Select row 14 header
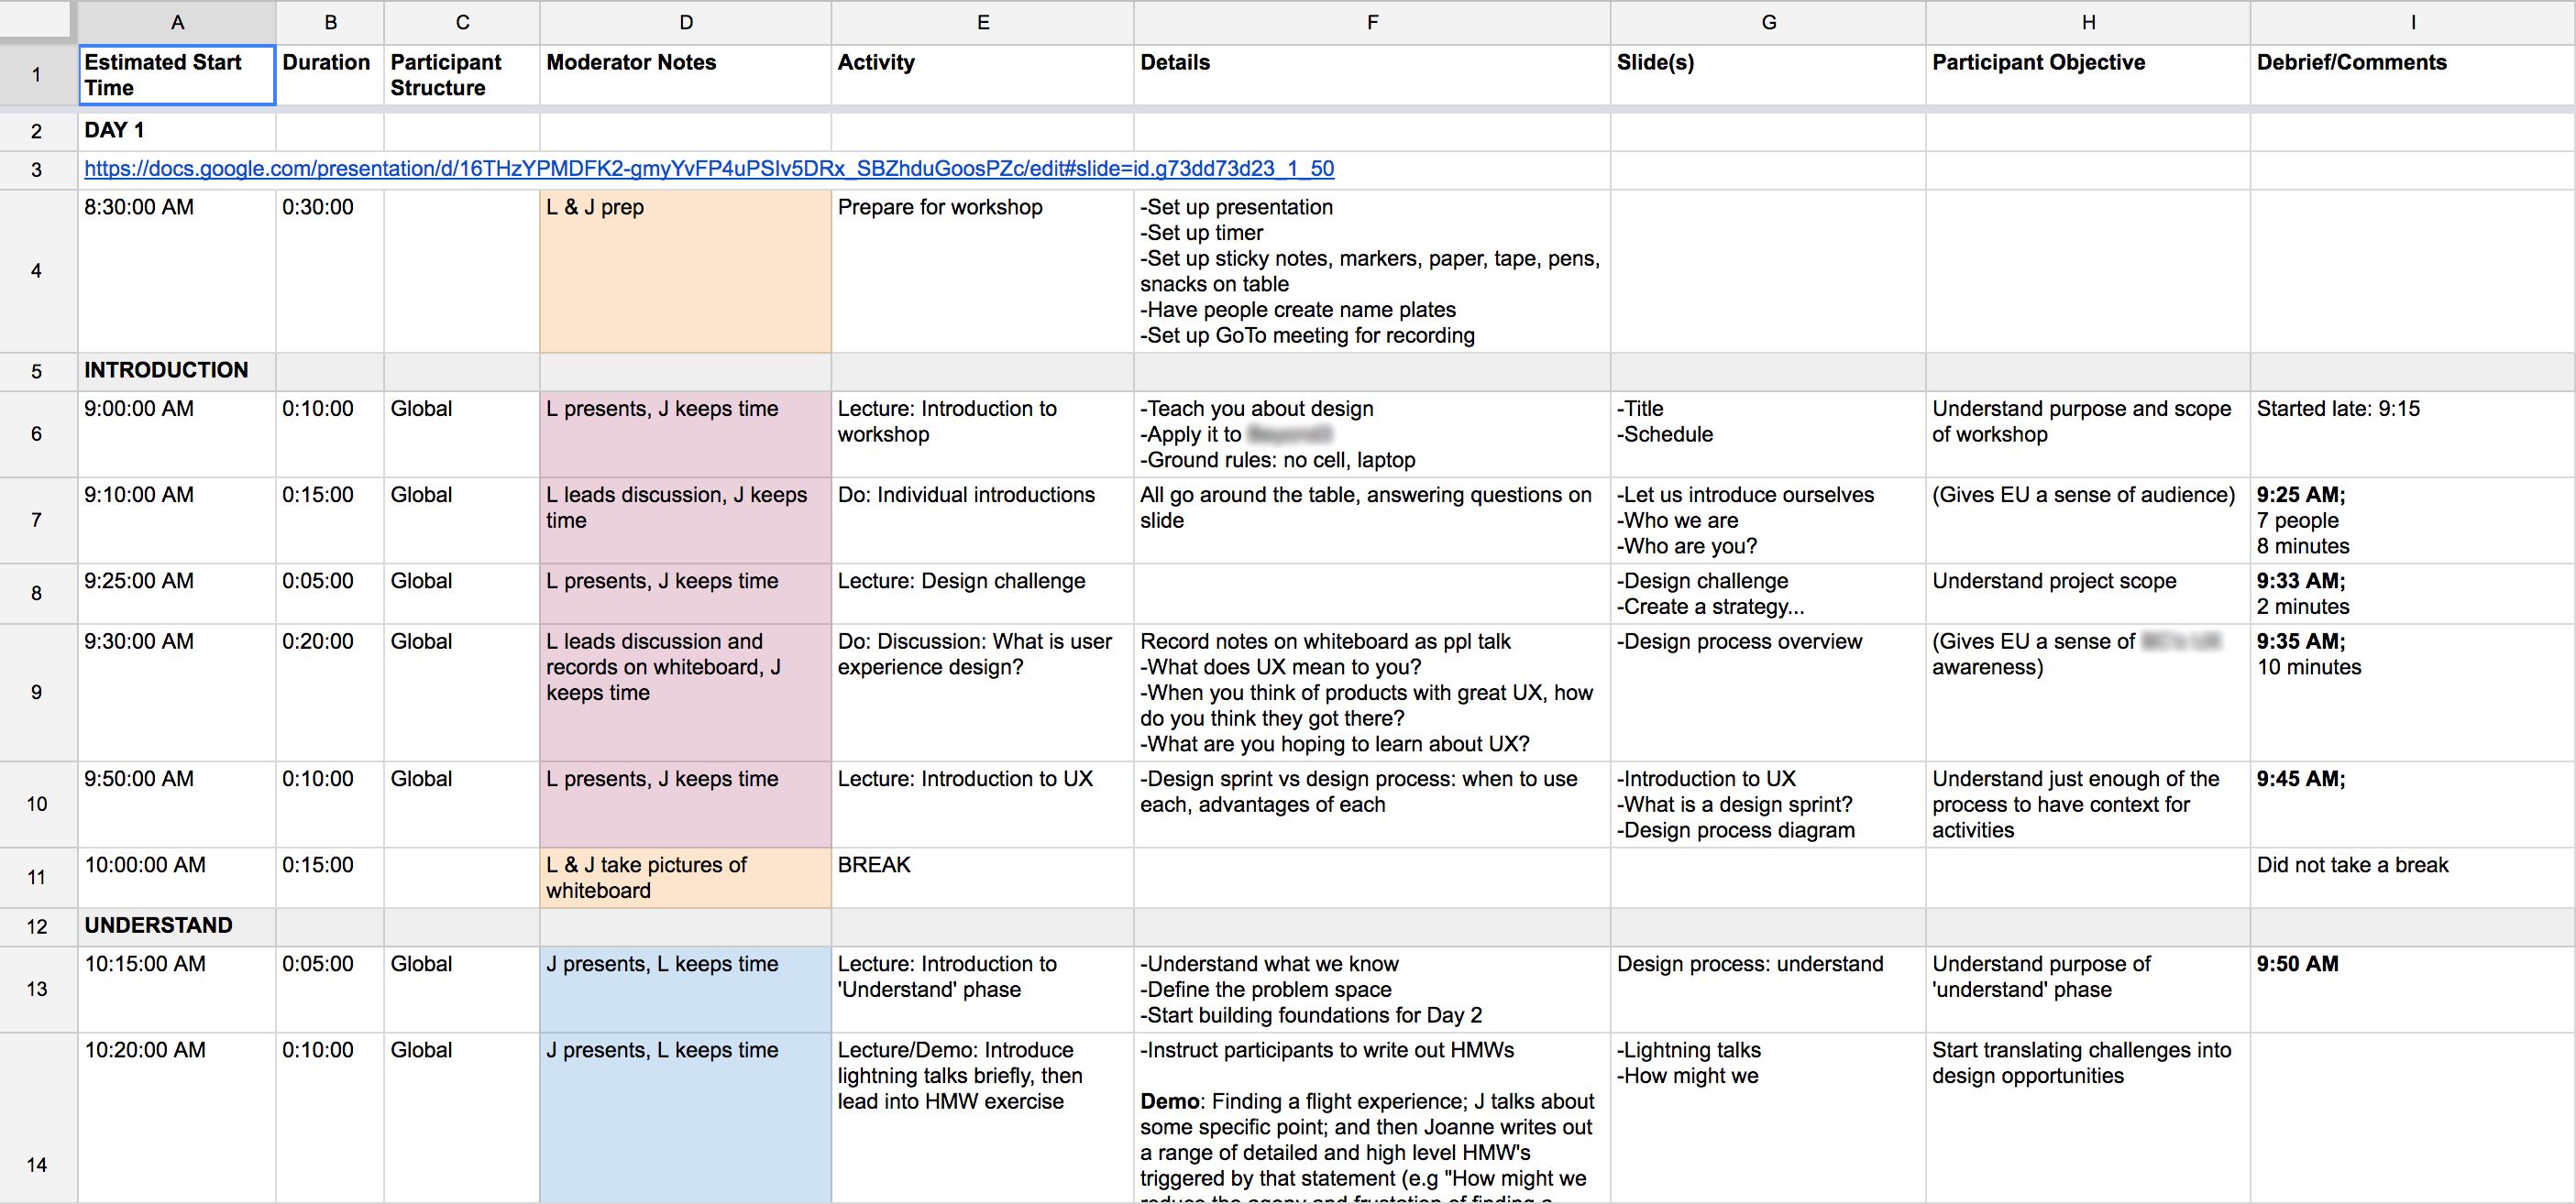 (37, 1118)
